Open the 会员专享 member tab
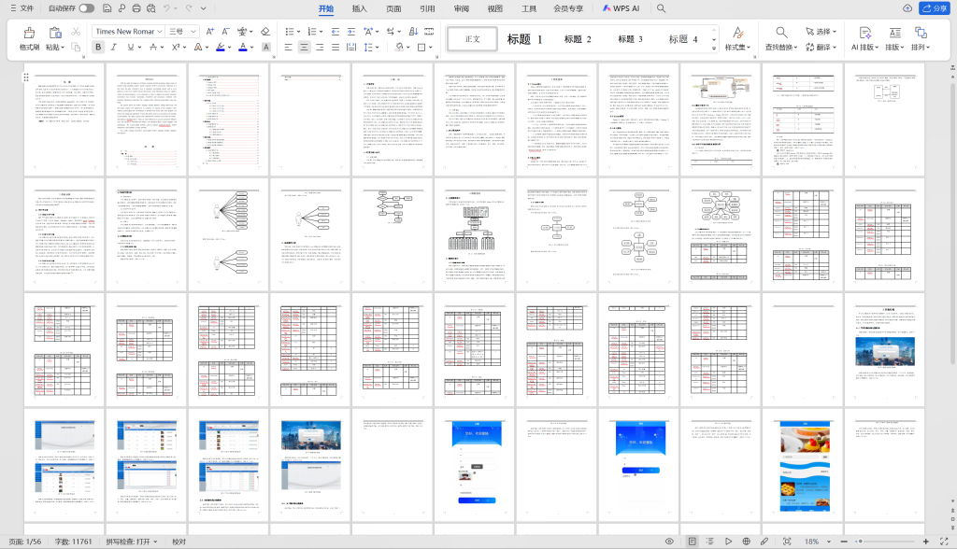 pyautogui.click(x=568, y=8)
